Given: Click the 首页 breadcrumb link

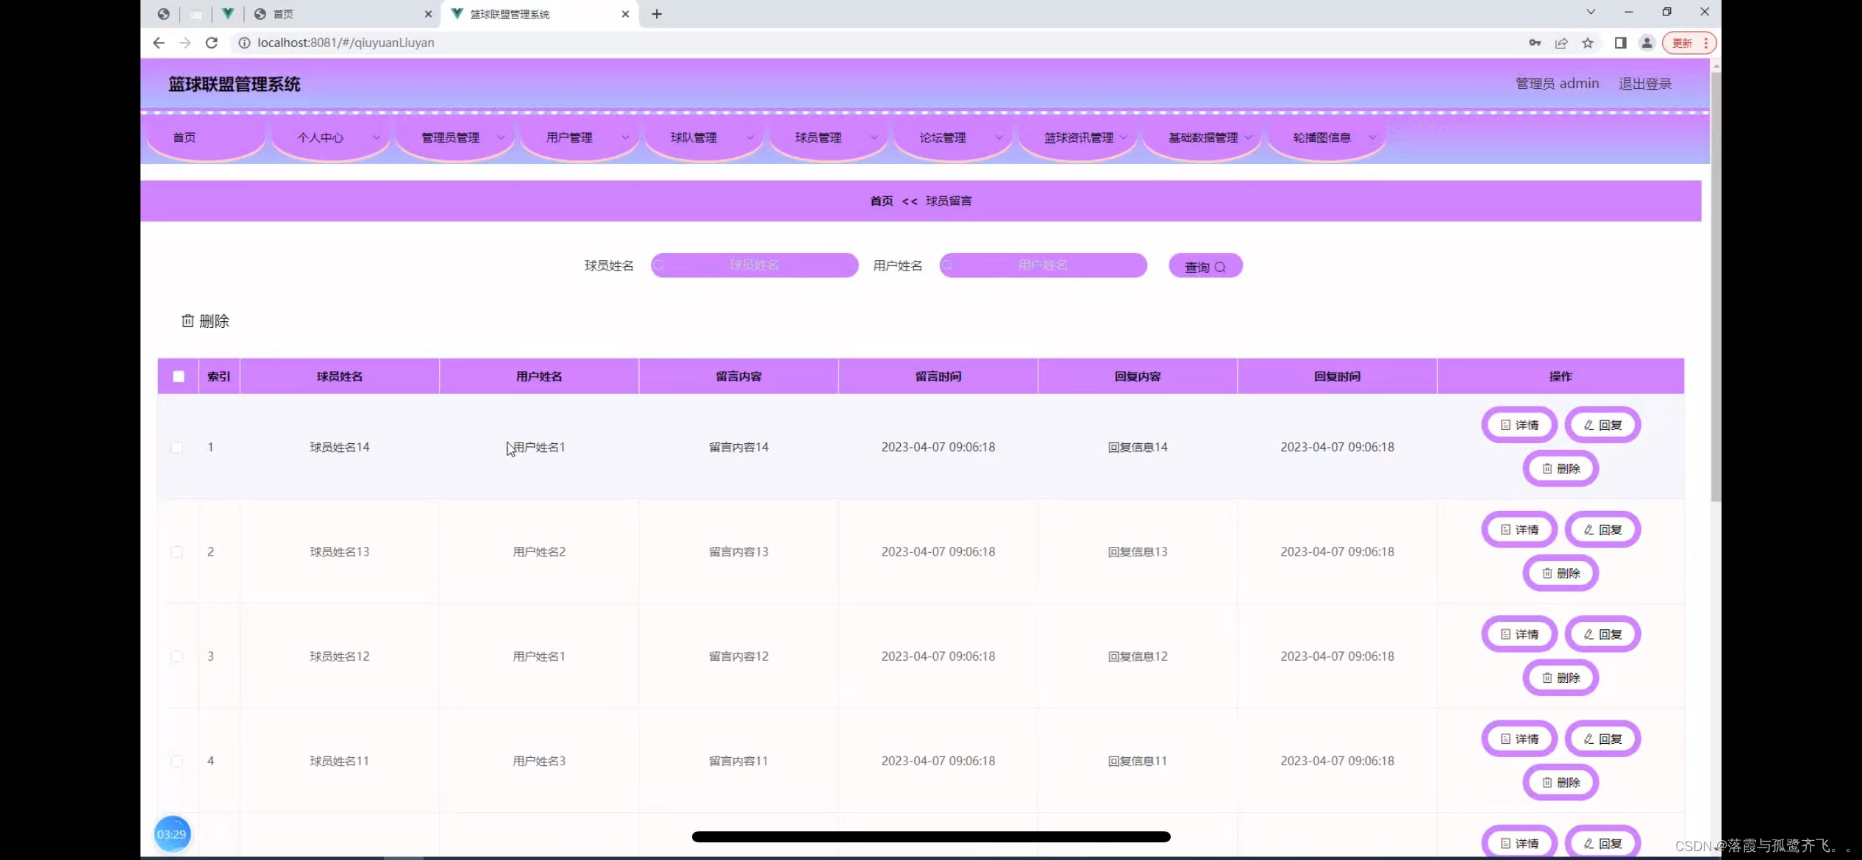Looking at the screenshot, I should click(881, 201).
